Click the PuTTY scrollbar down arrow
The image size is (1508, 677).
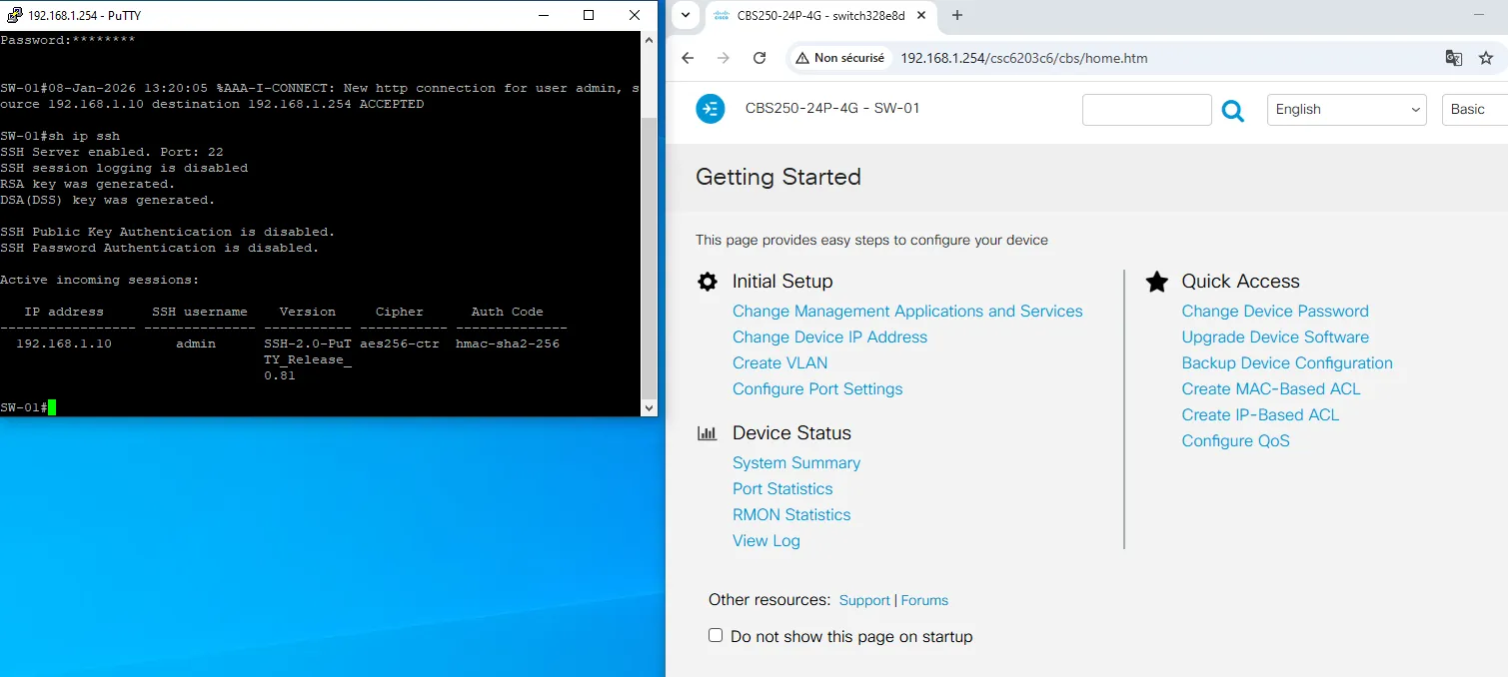[649, 407]
